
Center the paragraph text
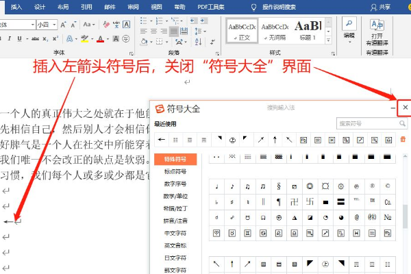153,32
